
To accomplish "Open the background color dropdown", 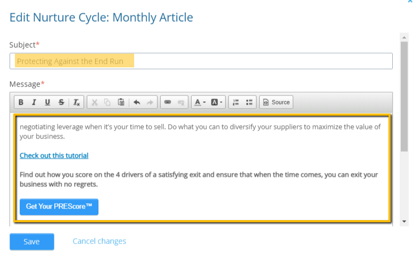I will click(x=217, y=102).
